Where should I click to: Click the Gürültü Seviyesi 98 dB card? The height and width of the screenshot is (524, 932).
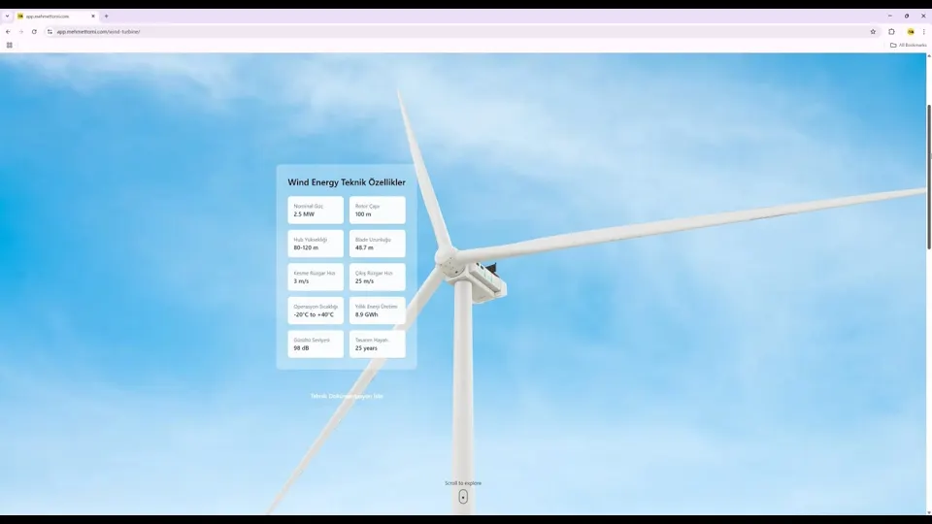tap(316, 344)
